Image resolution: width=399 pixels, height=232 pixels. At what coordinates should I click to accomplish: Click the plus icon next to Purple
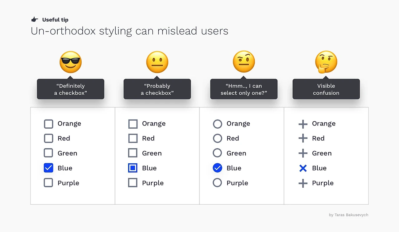[303, 183]
